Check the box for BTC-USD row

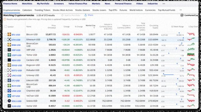(x=5, y=35)
